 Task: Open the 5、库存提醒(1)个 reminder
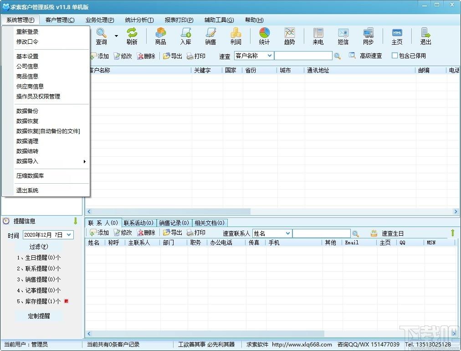coord(39,301)
